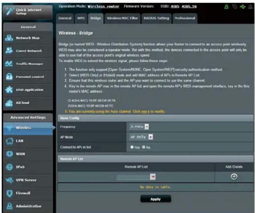The width and height of the screenshot is (255, 213).
Task: Click the Wireless router operation mode link
Action: tap(103, 7)
